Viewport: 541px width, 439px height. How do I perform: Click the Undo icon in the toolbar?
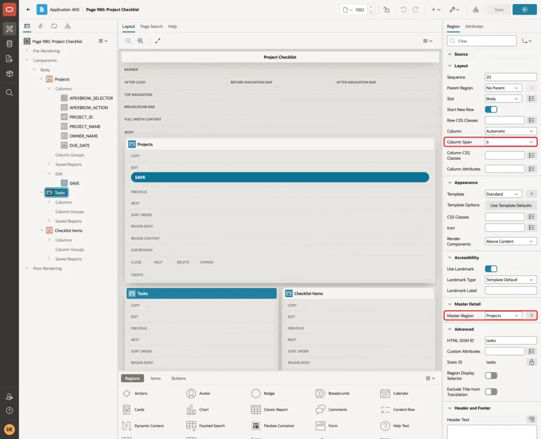(x=403, y=9)
